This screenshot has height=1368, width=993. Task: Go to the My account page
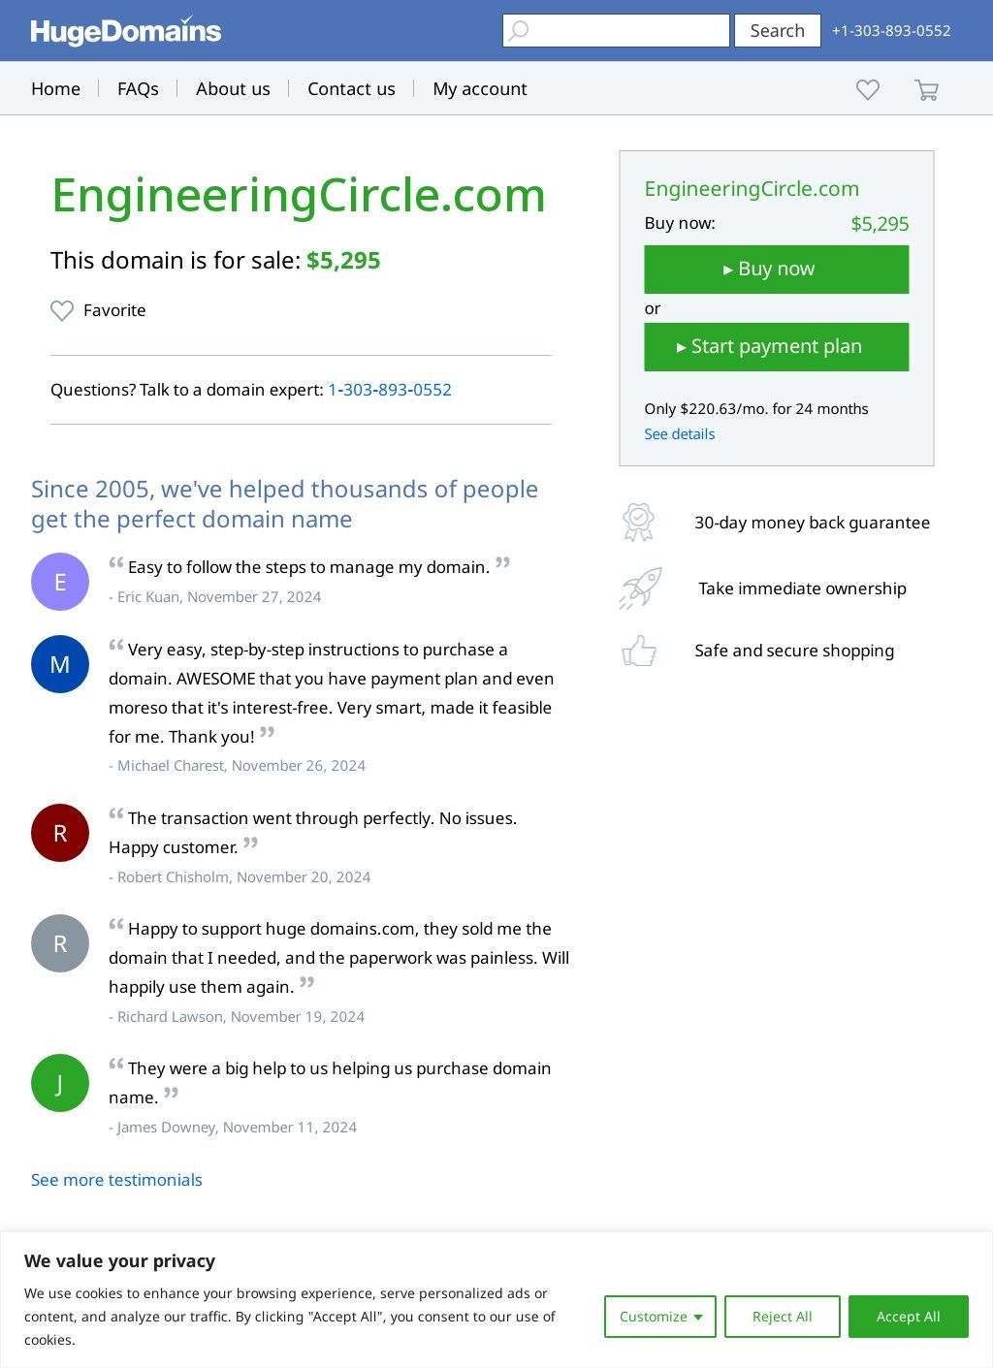pos(480,89)
